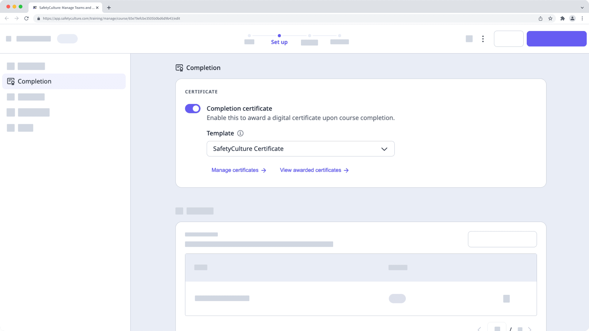This screenshot has width=589, height=331.
Task: Click the bookmark star icon
Action: [550, 18]
